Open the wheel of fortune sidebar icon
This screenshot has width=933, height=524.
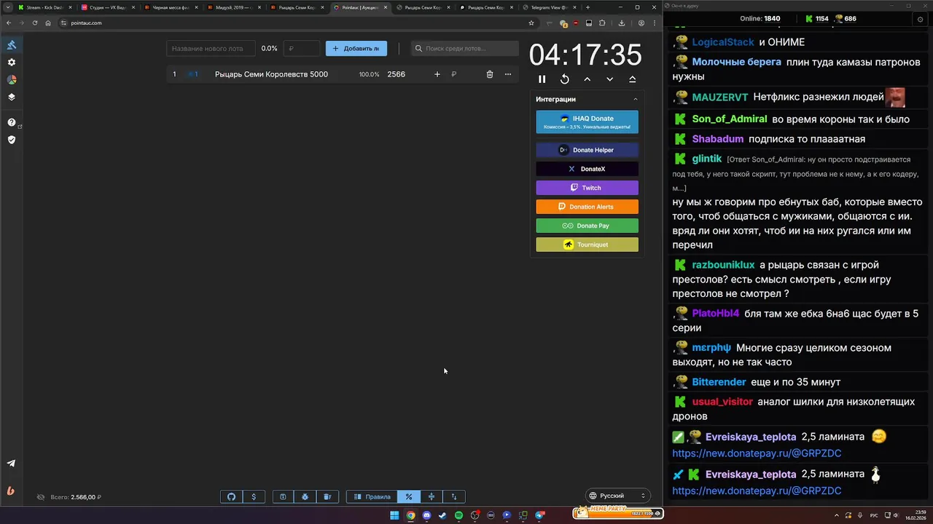pos(12,80)
